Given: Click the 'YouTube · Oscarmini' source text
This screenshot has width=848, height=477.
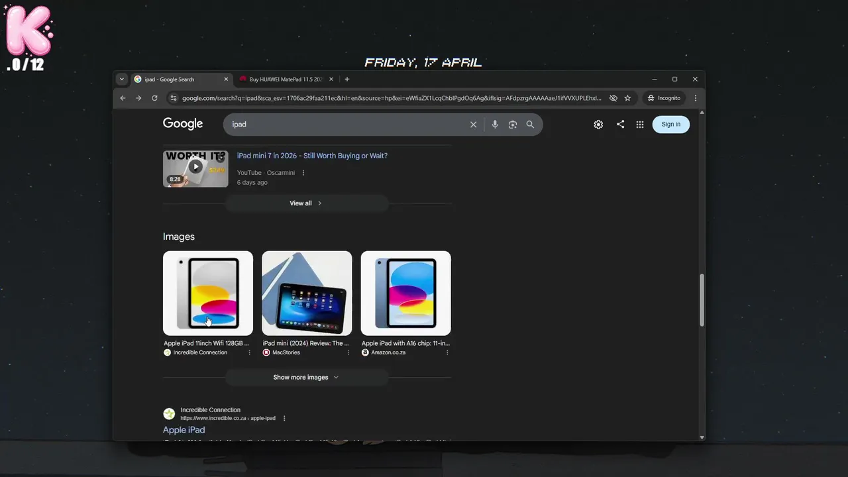Looking at the screenshot, I should pyautogui.click(x=266, y=173).
